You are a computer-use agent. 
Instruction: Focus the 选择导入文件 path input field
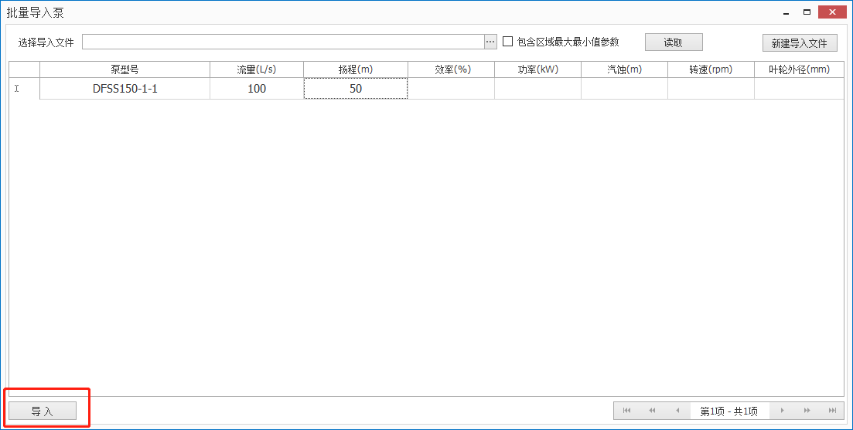(283, 42)
